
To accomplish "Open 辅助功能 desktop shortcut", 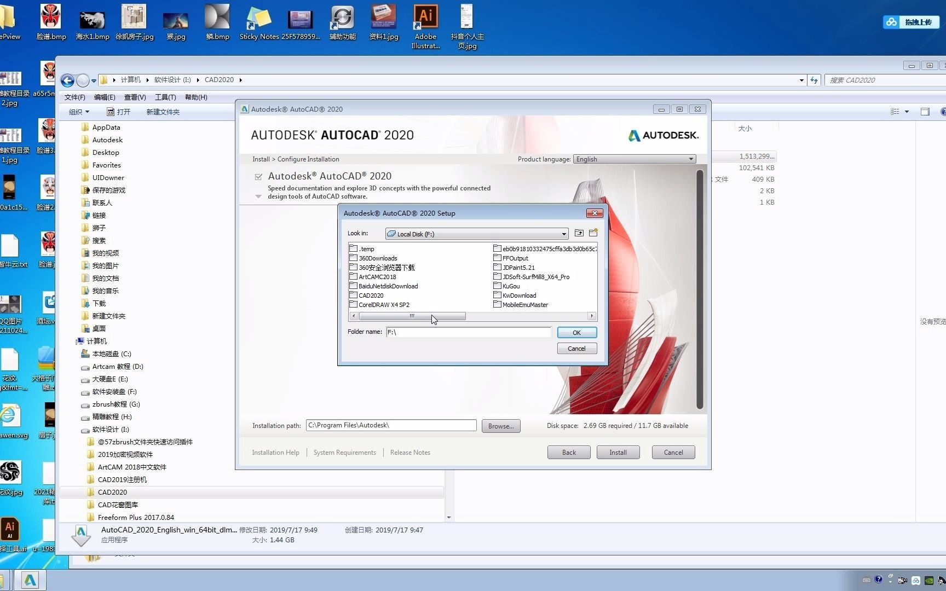I will click(x=342, y=22).
